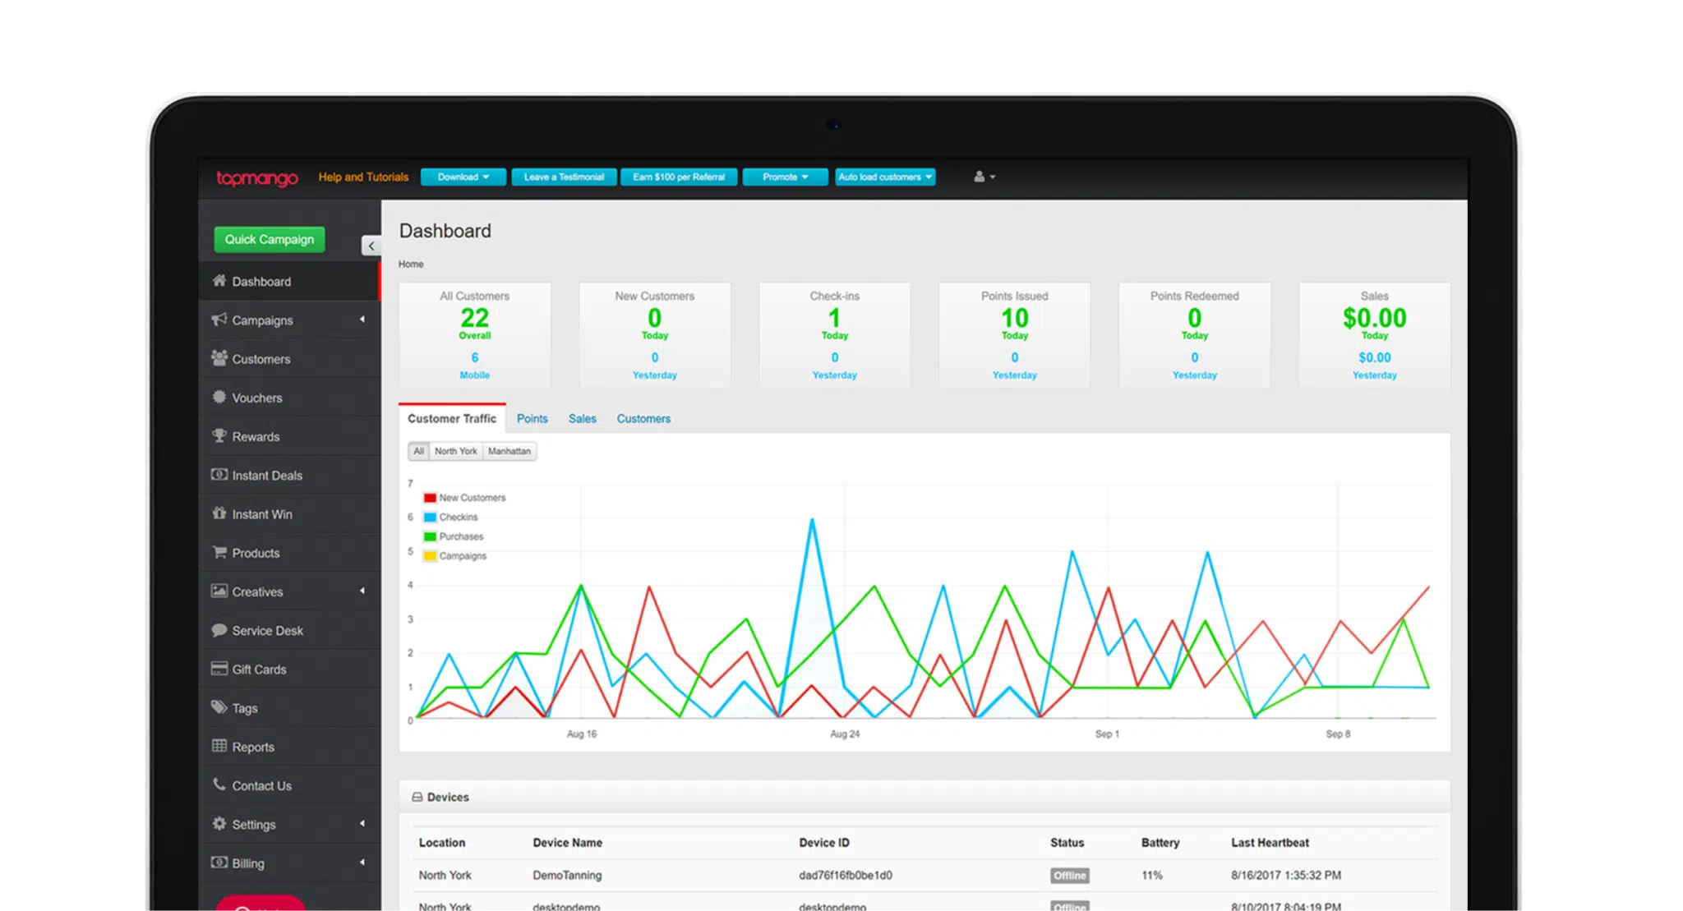
Task: Expand the Settings submenu arrow
Action: tap(362, 823)
